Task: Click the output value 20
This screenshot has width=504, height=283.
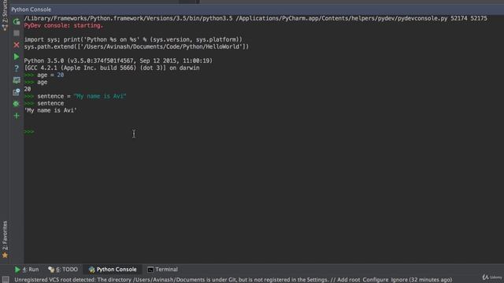Action: click(x=28, y=89)
